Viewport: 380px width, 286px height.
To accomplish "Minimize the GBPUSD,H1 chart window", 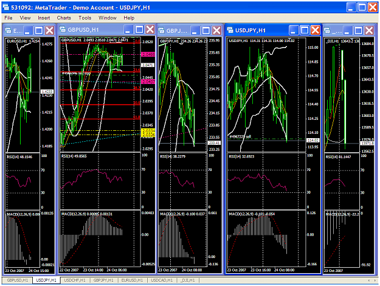I will coord(128,30).
